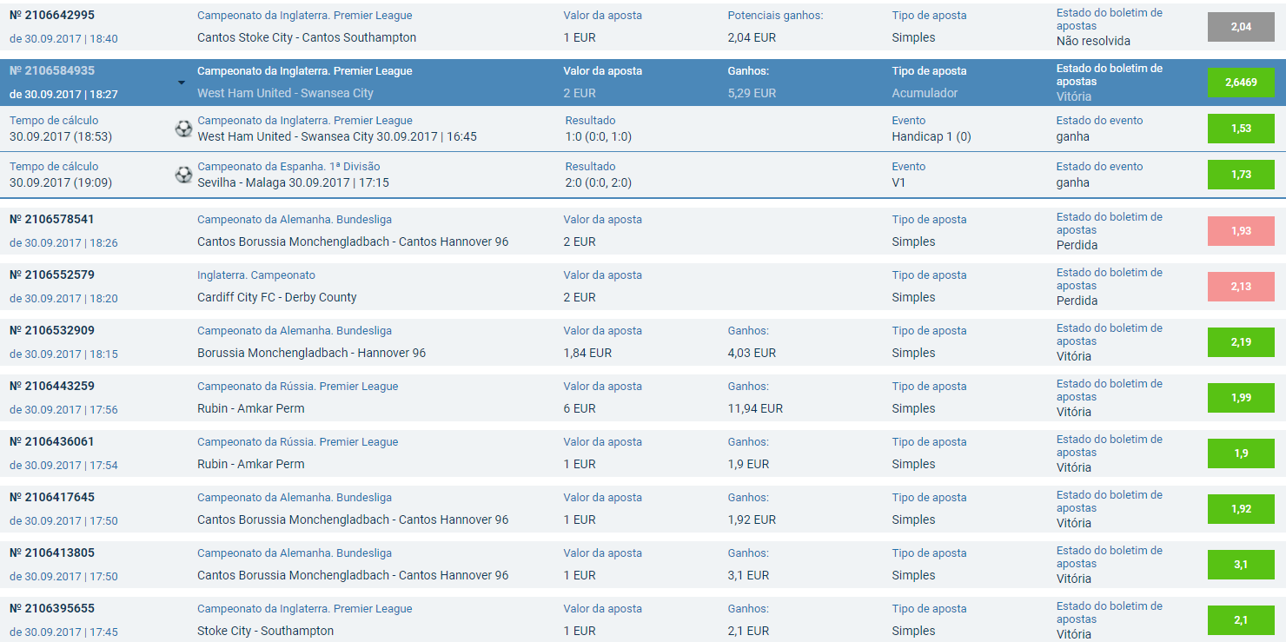Click the green 1,99 odds badge
Image resolution: width=1286 pixels, height=642 pixels.
click(x=1241, y=398)
